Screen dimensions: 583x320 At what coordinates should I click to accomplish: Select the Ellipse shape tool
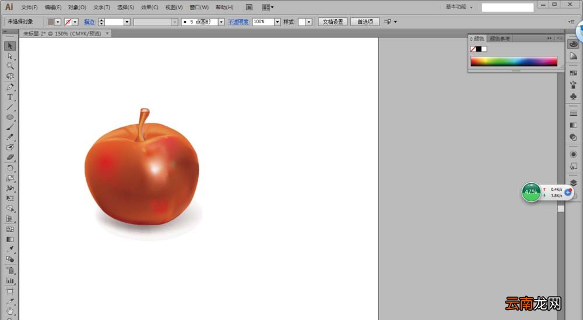pyautogui.click(x=10, y=118)
